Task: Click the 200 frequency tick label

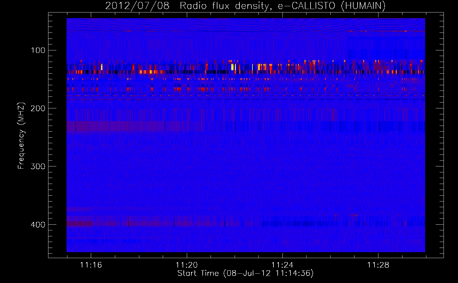Action: click(x=38, y=108)
